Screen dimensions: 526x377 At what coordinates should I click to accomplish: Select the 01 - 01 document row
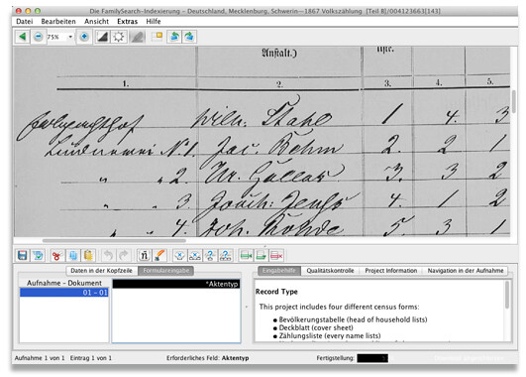coord(64,293)
